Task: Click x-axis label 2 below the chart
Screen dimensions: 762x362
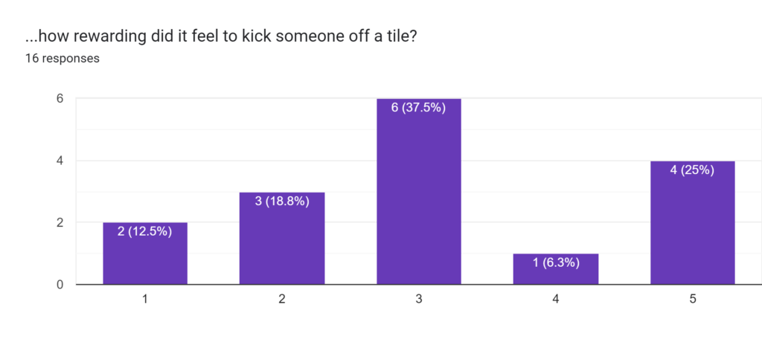Action: click(x=282, y=298)
